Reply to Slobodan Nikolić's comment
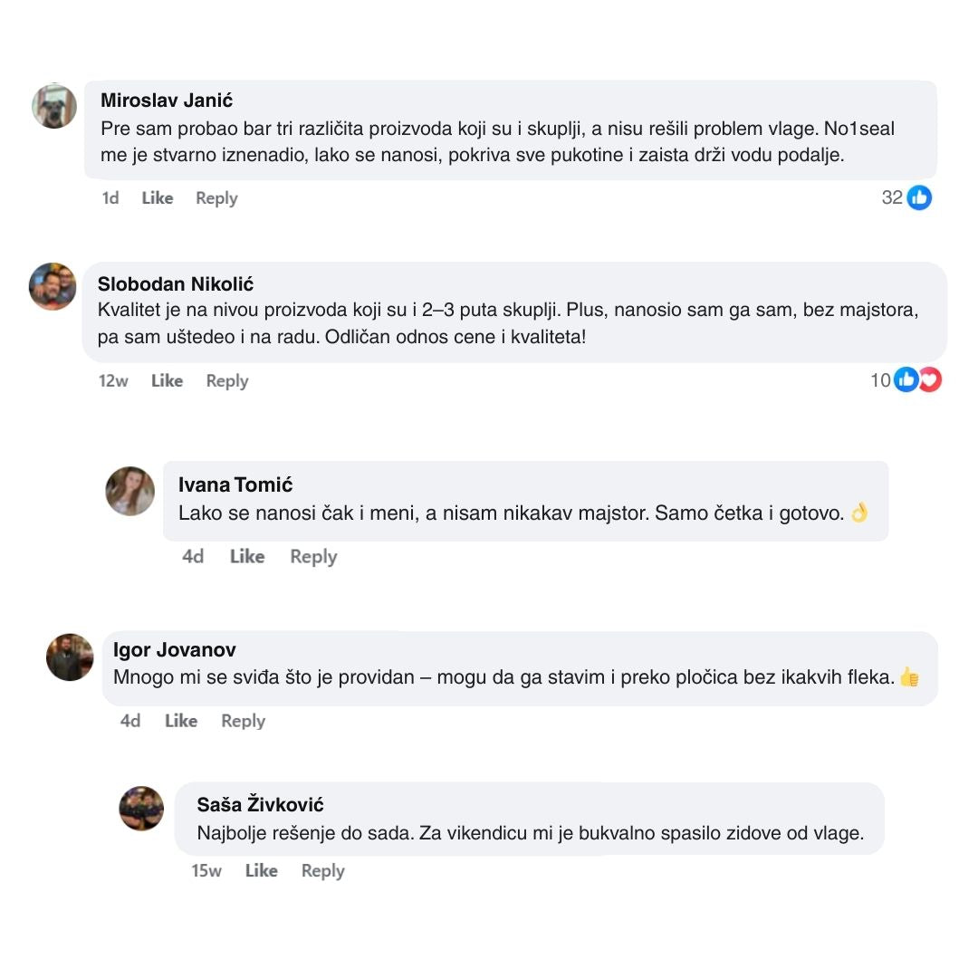Image resolution: width=978 pixels, height=978 pixels. [226, 381]
